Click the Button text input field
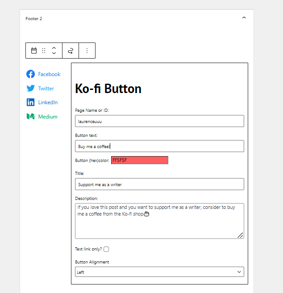The image size is (283, 293). coord(159,146)
